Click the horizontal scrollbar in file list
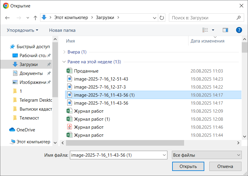Image resolution: width=248 pixels, height=176 pixels. [125, 143]
